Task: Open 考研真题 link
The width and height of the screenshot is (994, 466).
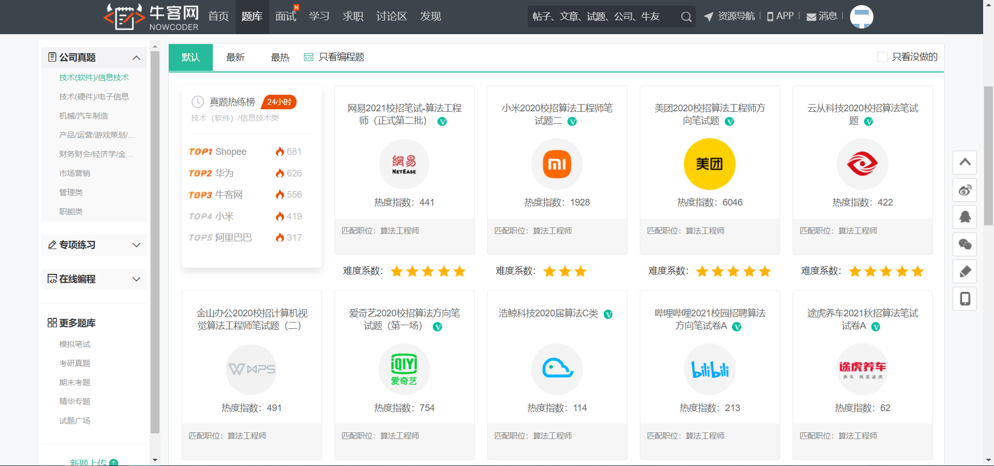Action: click(x=75, y=363)
